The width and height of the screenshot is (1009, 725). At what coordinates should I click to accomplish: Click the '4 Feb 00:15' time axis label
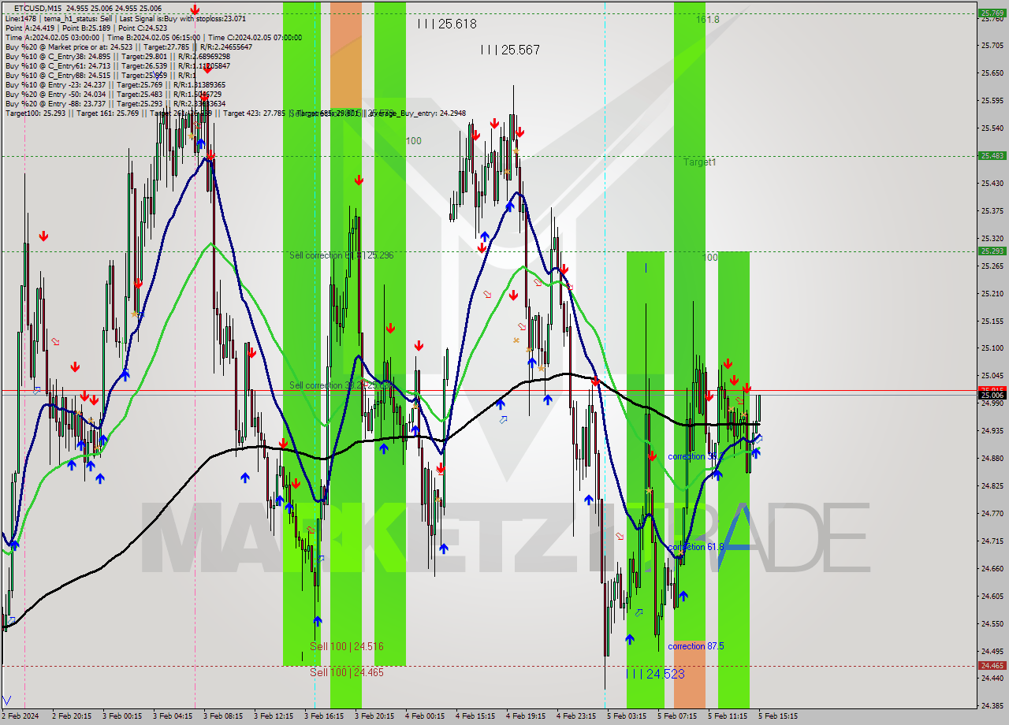[x=425, y=716]
